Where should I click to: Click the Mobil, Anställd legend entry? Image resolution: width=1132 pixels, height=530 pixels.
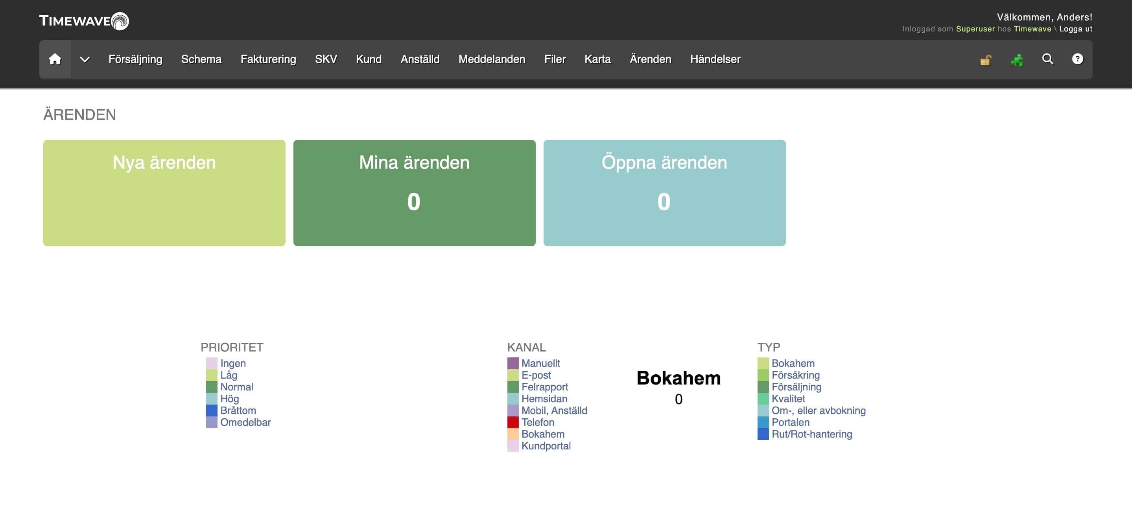coord(554,410)
